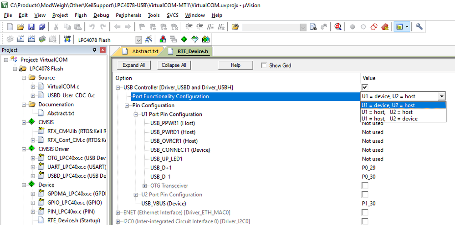
Task: Insert breakpoint with the grey dot icon
Action: [x=353, y=27]
